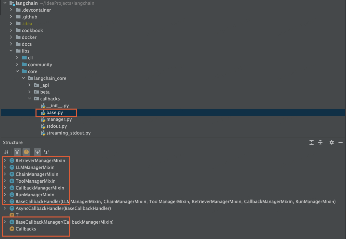Click the Structure panel title
This screenshot has height=239, width=346.
pyautogui.click(x=13, y=142)
